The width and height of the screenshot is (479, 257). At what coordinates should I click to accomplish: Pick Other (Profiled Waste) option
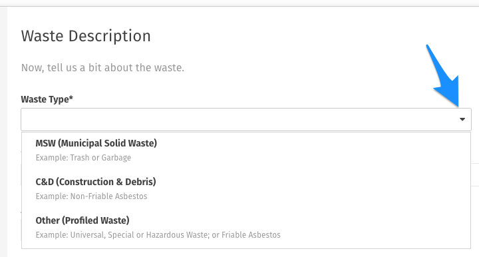(x=246, y=227)
